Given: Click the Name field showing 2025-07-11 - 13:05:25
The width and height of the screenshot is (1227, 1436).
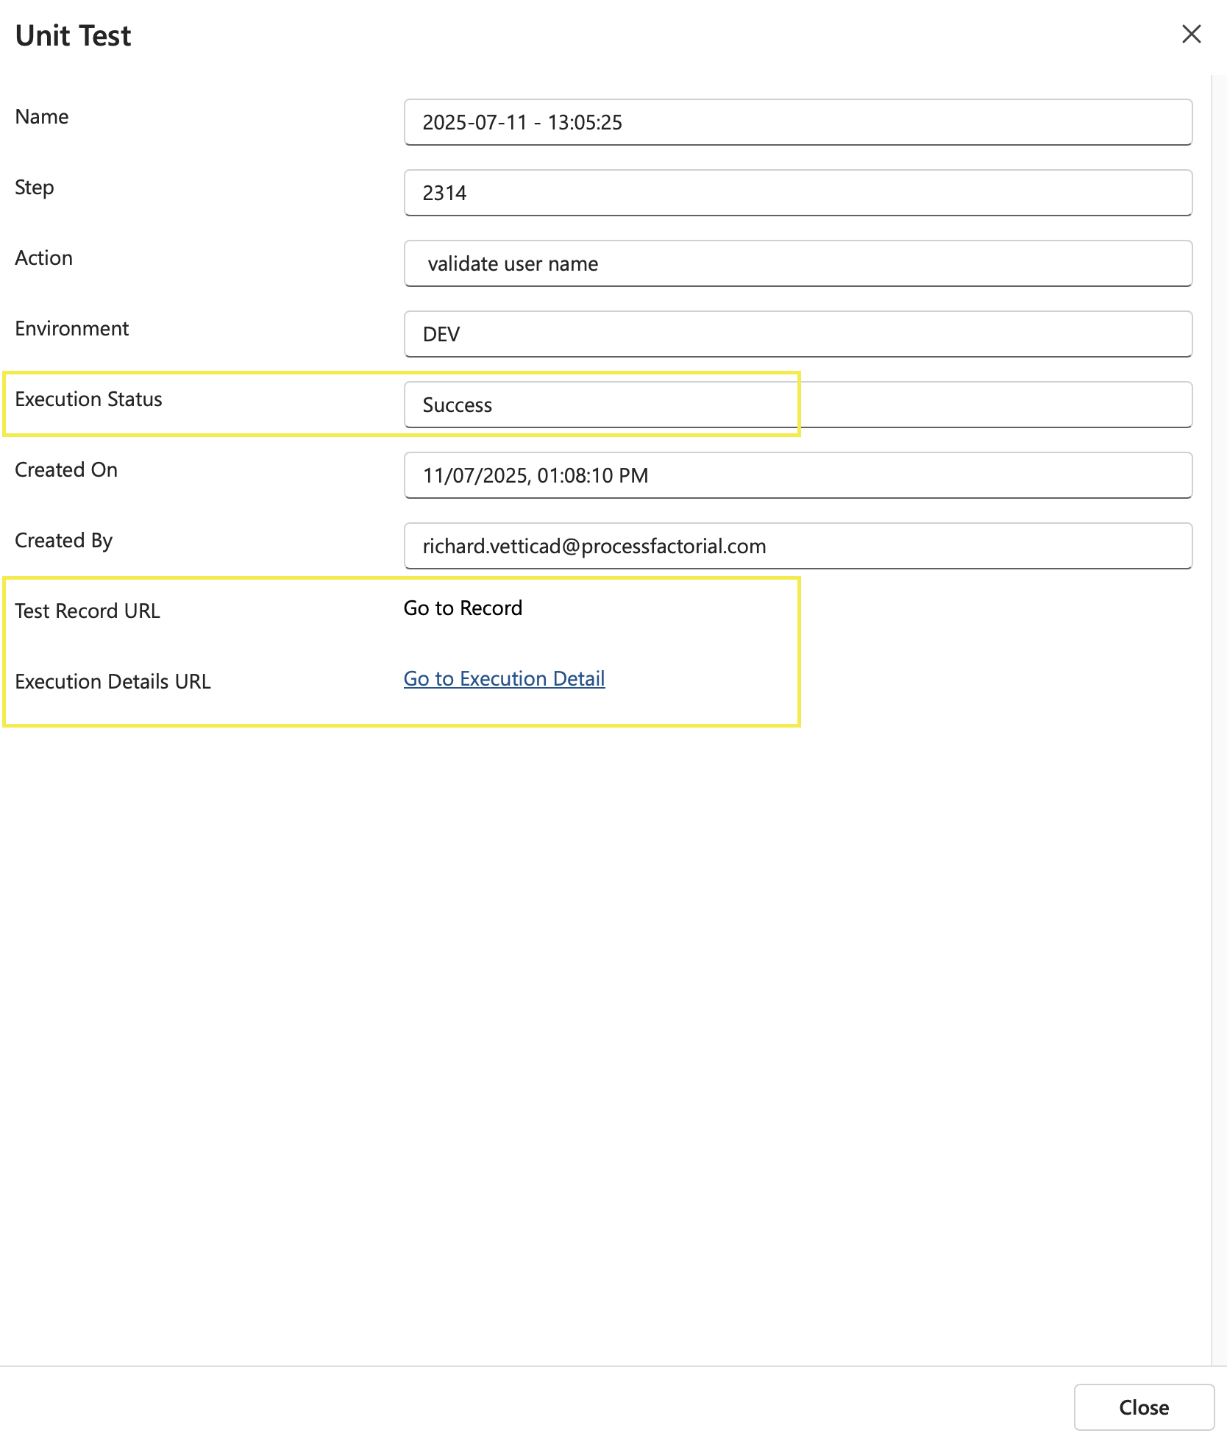Looking at the screenshot, I should (x=797, y=122).
